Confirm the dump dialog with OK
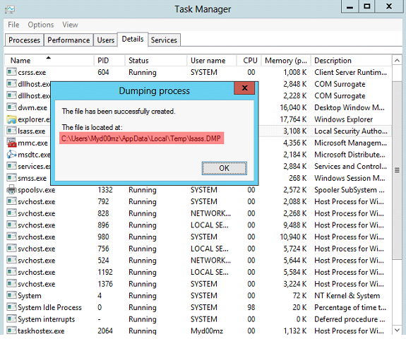 coord(225,168)
